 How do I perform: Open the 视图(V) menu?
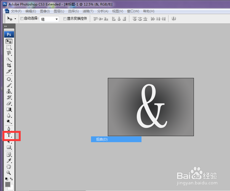118,11
